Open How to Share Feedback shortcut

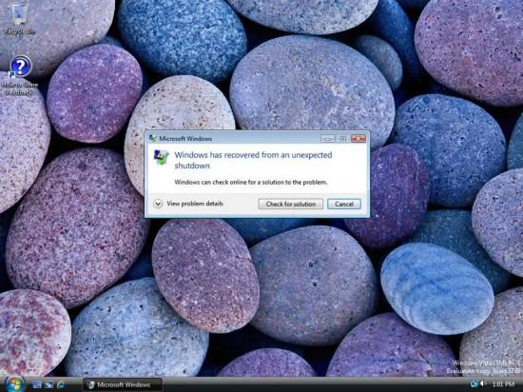20,76
